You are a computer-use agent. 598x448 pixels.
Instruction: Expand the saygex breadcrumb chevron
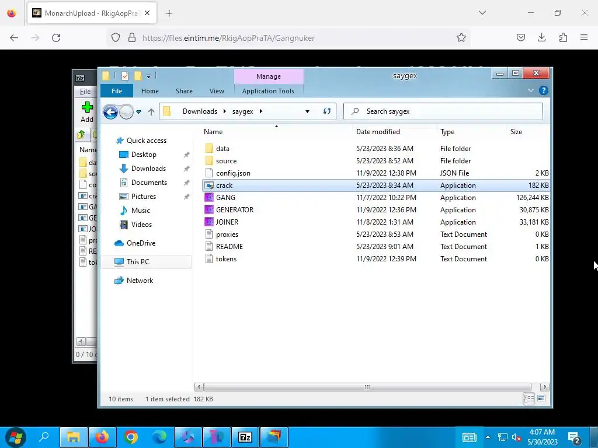261,111
